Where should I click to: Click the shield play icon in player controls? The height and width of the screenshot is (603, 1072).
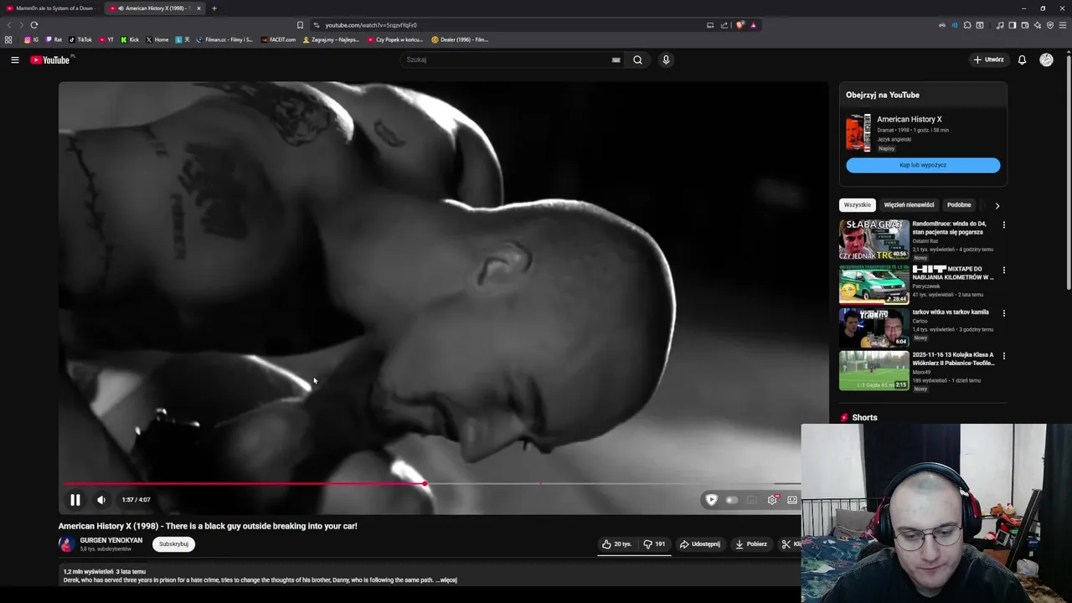tap(711, 500)
